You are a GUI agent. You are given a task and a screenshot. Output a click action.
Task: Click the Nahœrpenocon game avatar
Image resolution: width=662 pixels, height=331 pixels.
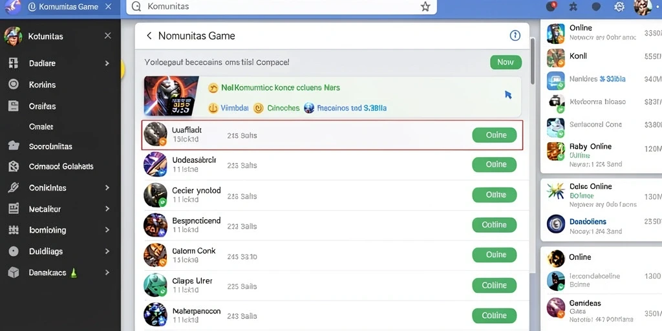coord(155,315)
